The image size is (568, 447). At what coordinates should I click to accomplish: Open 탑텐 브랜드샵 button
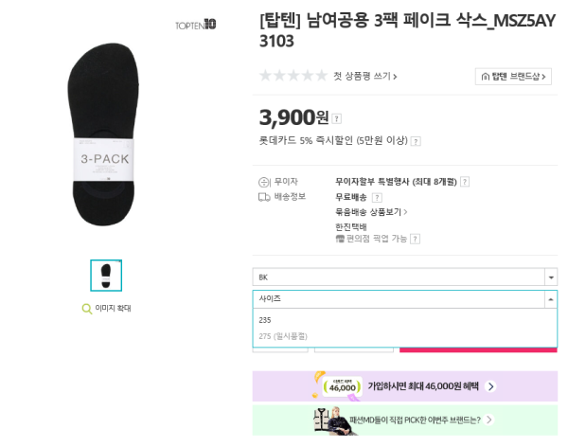click(513, 77)
